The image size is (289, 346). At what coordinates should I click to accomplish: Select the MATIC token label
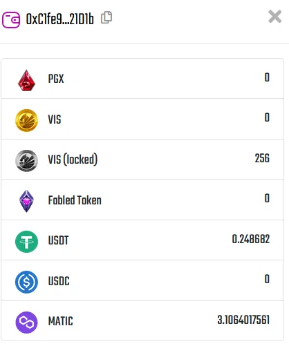coord(60,321)
